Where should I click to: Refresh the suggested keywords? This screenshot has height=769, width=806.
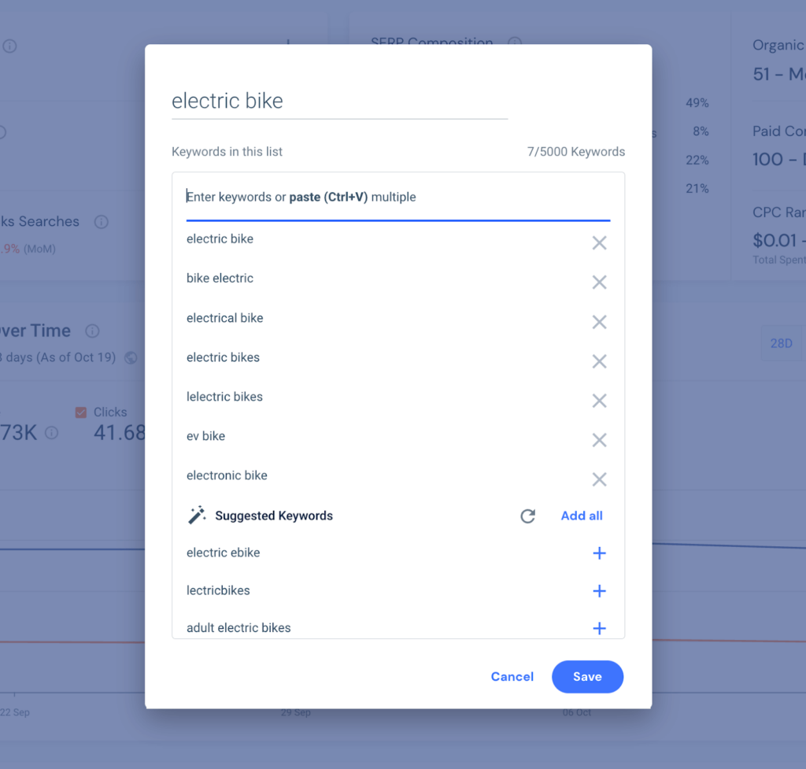[528, 516]
